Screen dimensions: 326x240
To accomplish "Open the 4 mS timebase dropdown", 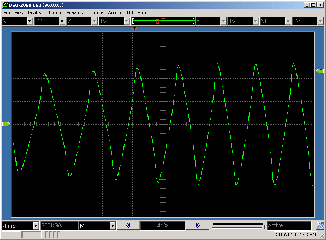I will pyautogui.click(x=35, y=226).
